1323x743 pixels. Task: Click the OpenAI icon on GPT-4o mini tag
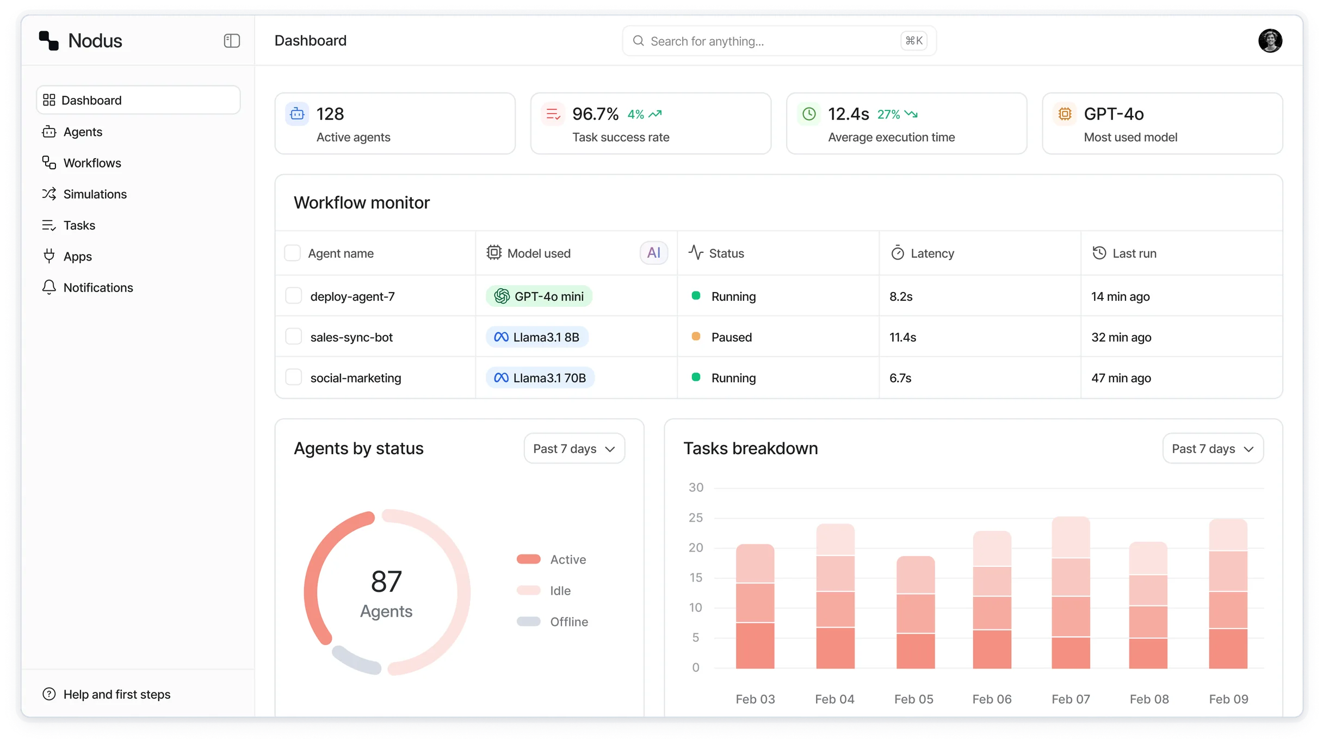coord(502,296)
